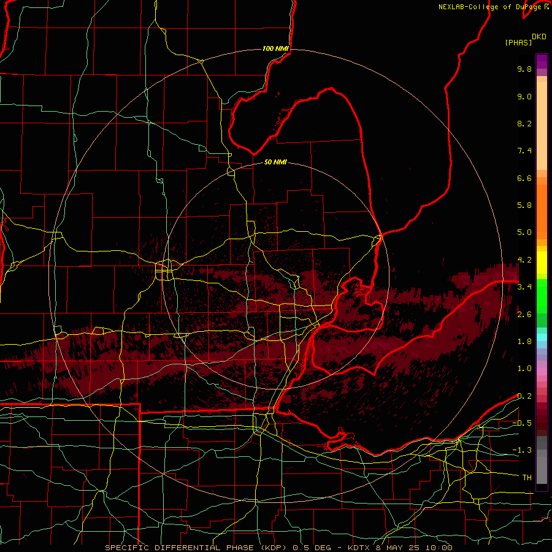Select the 3.4 scale value
Viewport: 552px width, 552px height.
pos(524,287)
